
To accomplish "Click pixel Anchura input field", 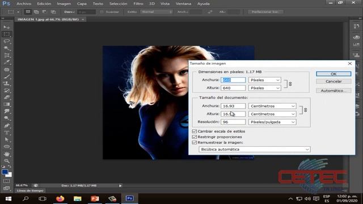I will tap(233, 80).
